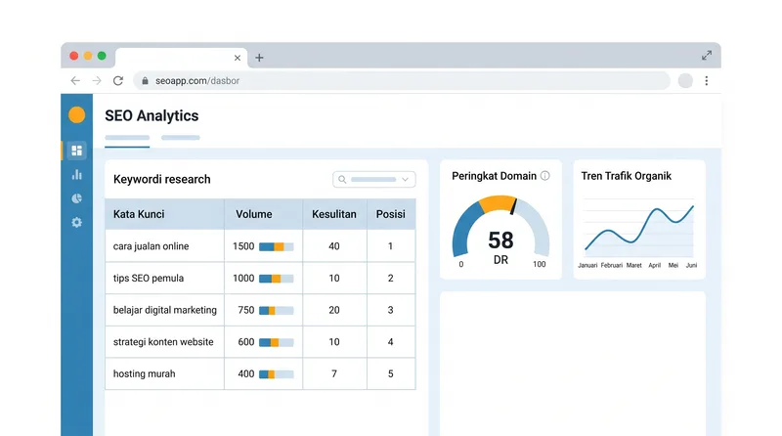Image resolution: width=782 pixels, height=436 pixels.
Task: Close the current browser tab
Action: (238, 58)
